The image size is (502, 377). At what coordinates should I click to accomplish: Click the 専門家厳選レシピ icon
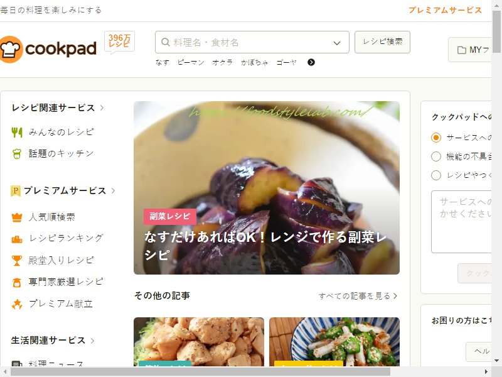pos(17,282)
